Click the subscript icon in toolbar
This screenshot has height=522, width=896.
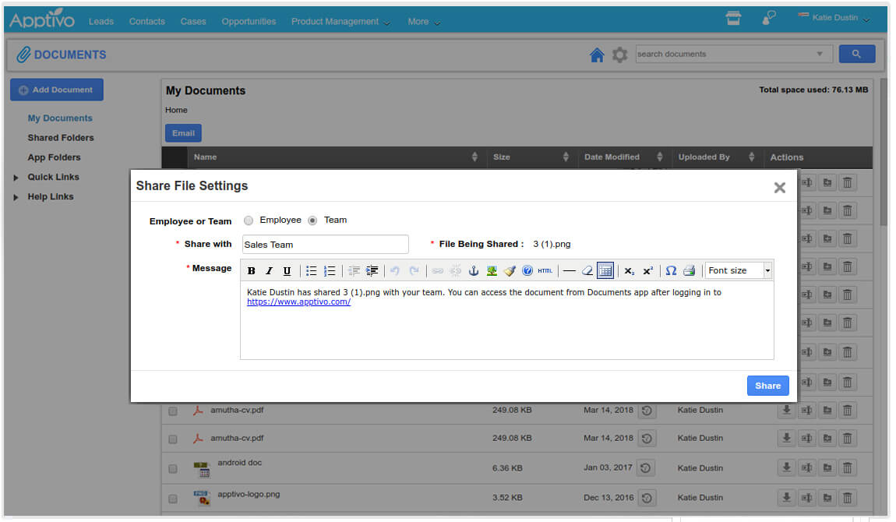click(x=629, y=271)
